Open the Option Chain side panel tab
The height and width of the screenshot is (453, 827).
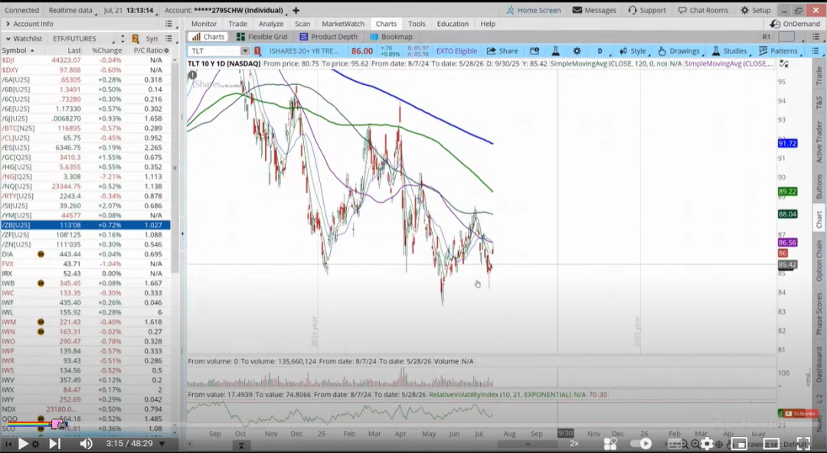click(819, 260)
